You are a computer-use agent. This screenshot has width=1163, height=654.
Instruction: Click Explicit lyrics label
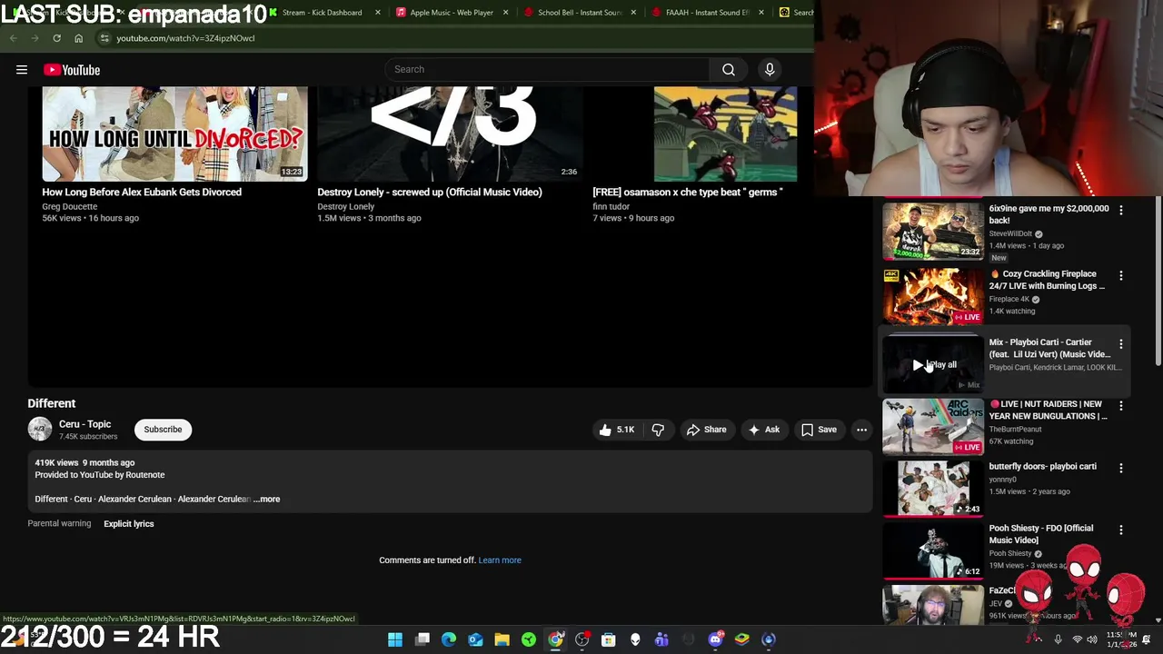point(129,524)
